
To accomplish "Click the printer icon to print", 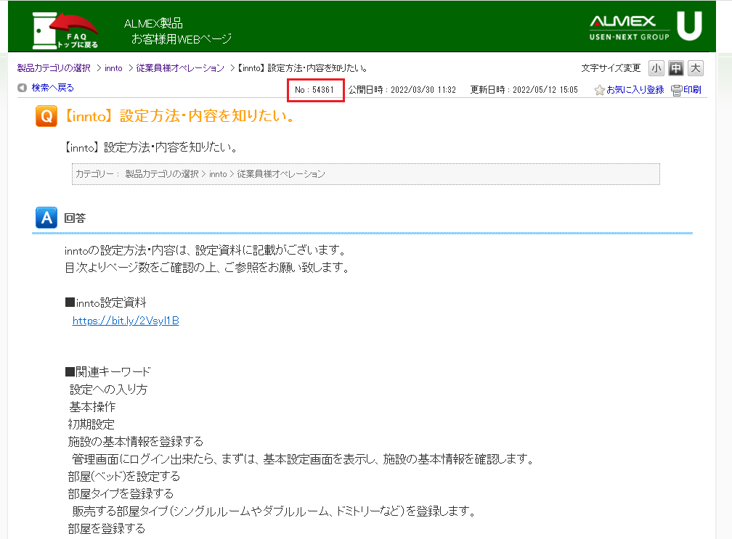I will click(676, 90).
